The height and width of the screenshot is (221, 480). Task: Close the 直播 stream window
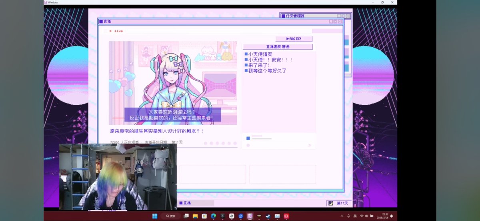pos(340,22)
